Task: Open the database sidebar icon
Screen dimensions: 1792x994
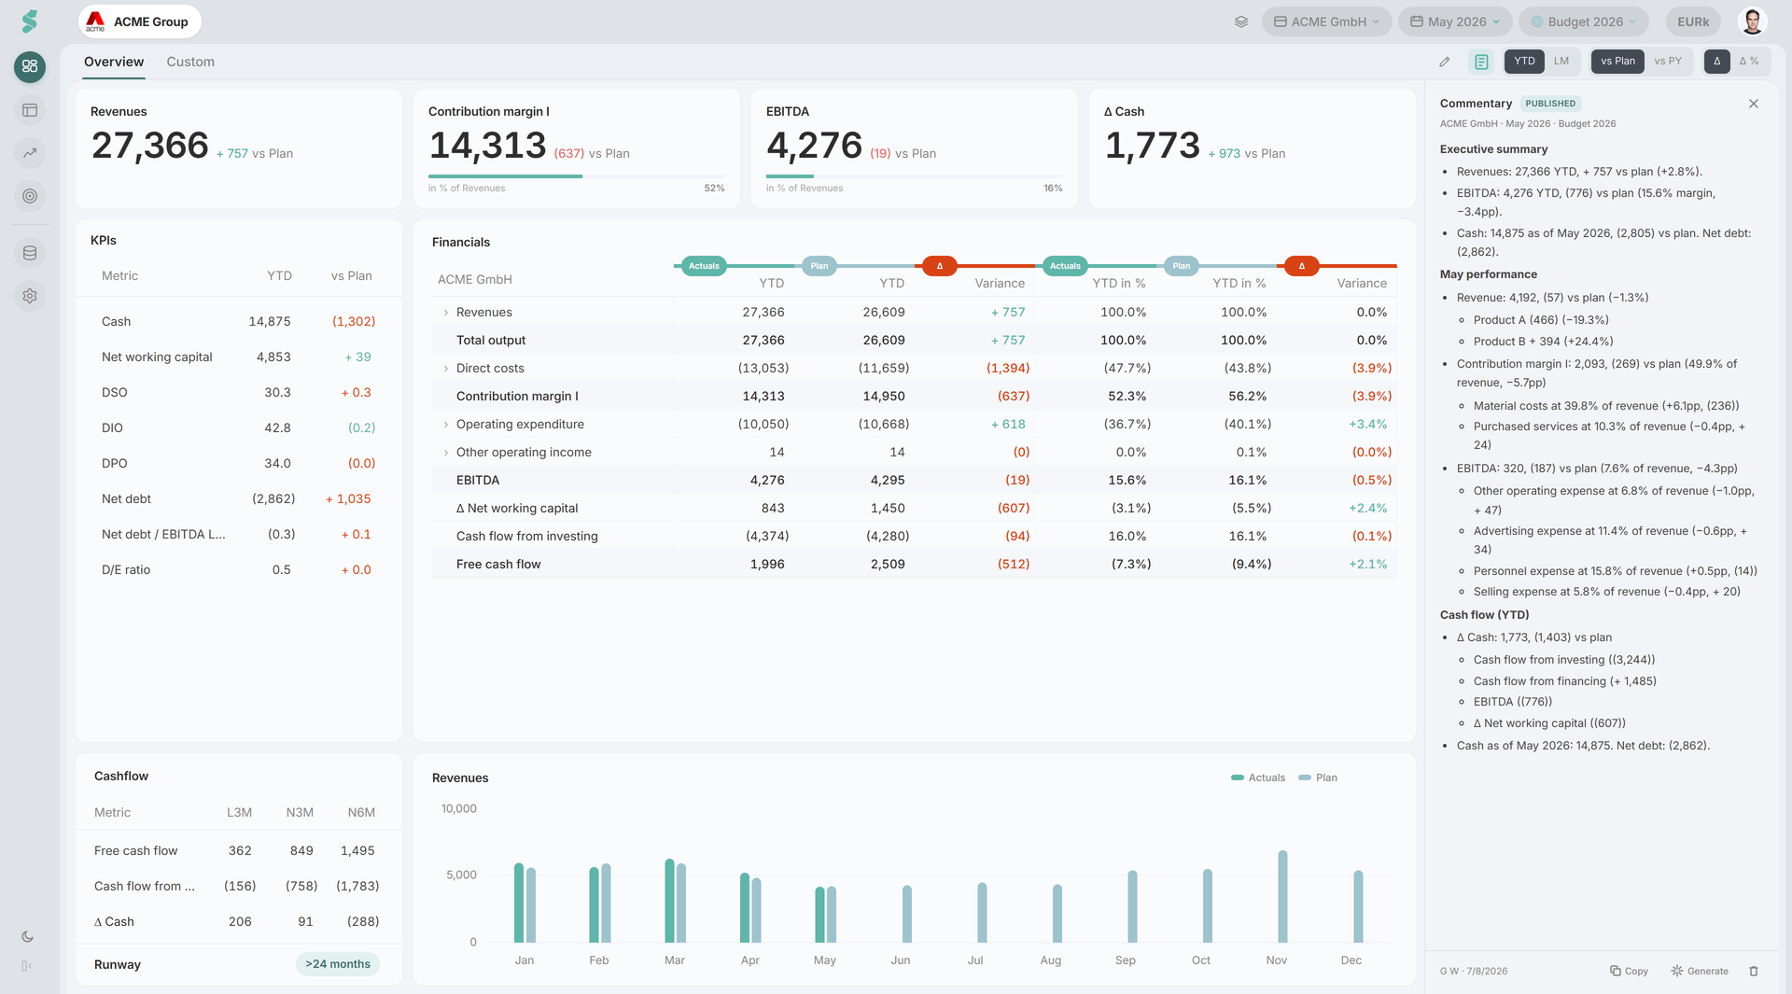Action: click(30, 253)
